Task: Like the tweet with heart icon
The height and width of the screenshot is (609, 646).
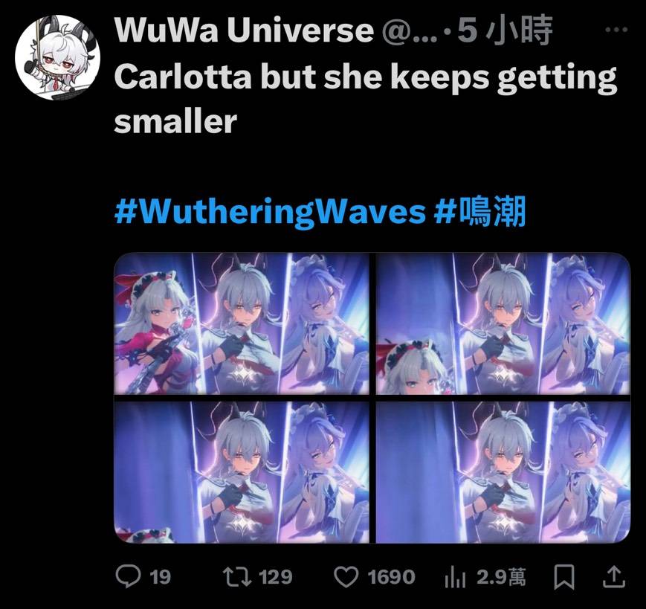Action: click(x=346, y=577)
